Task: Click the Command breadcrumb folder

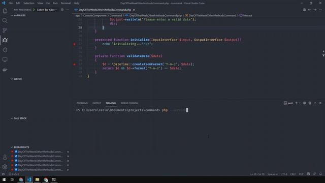Action: (116, 16)
